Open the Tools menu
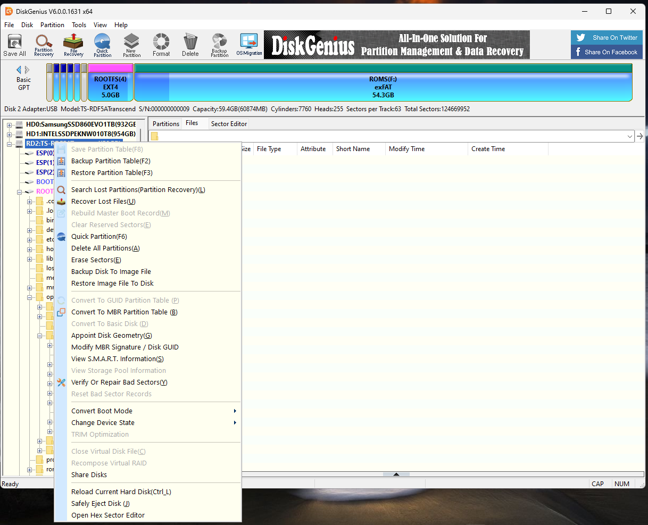 pos(79,25)
